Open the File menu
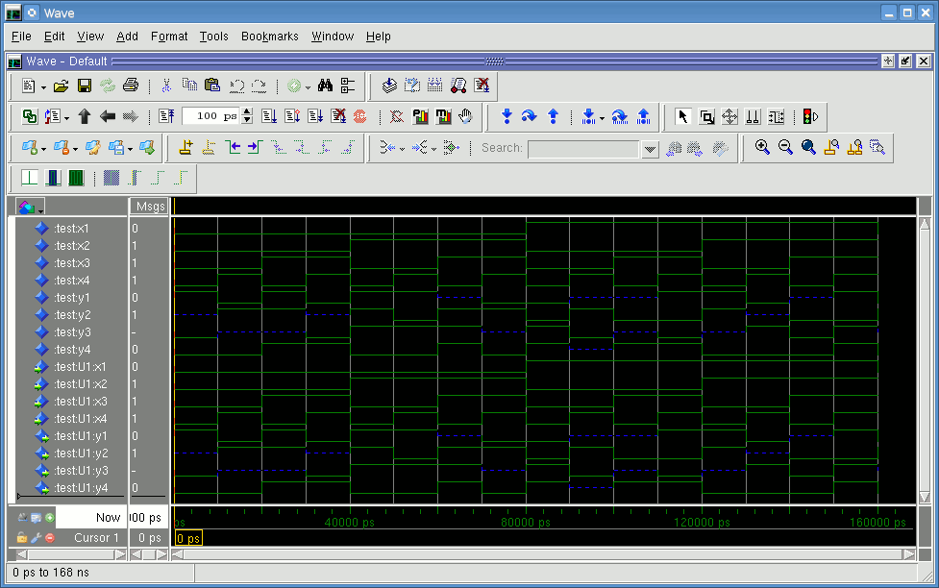 (x=21, y=37)
